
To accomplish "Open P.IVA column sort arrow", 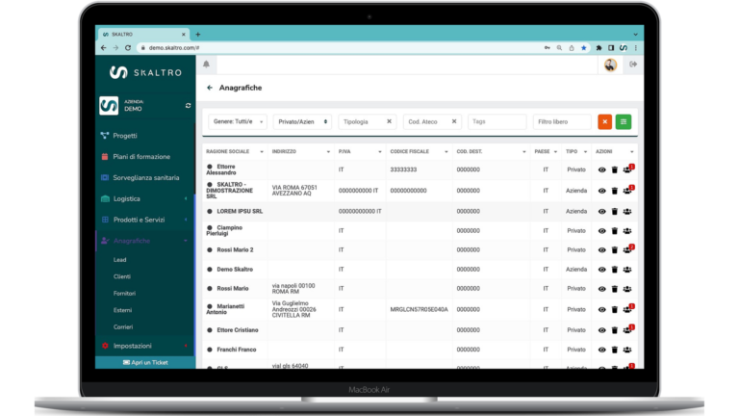I will coord(380,152).
